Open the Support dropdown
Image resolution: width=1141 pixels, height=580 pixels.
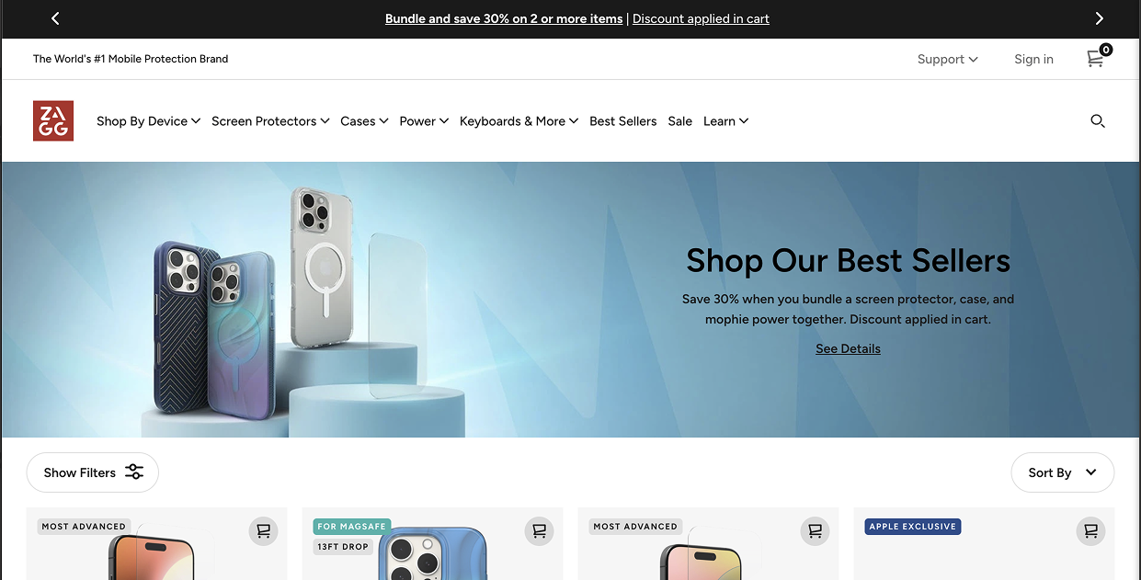(947, 59)
